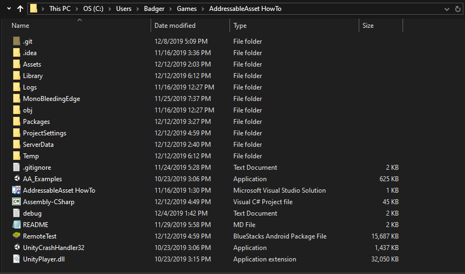Image resolution: width=465 pixels, height=274 pixels.
Task: Click the obj folder icon
Action: [x=16, y=110]
